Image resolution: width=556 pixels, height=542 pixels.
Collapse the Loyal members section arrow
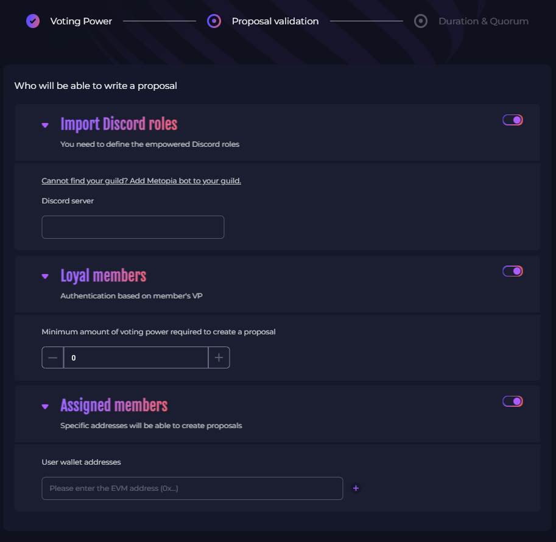[x=45, y=276]
